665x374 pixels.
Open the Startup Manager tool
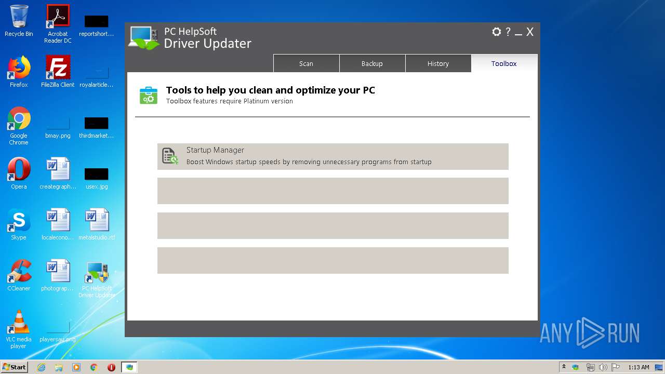click(x=333, y=156)
